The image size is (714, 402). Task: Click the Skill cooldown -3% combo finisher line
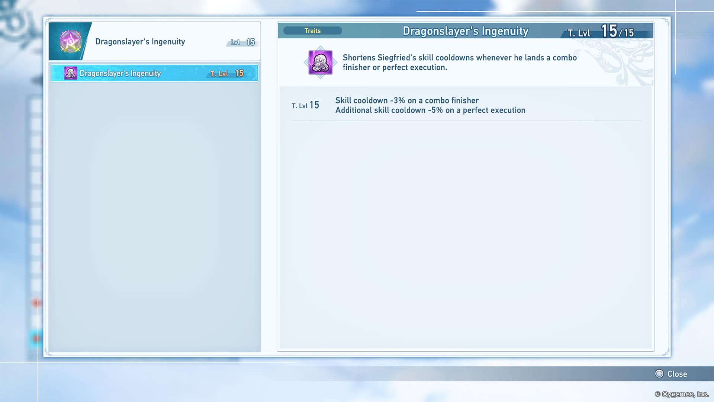[x=407, y=100]
